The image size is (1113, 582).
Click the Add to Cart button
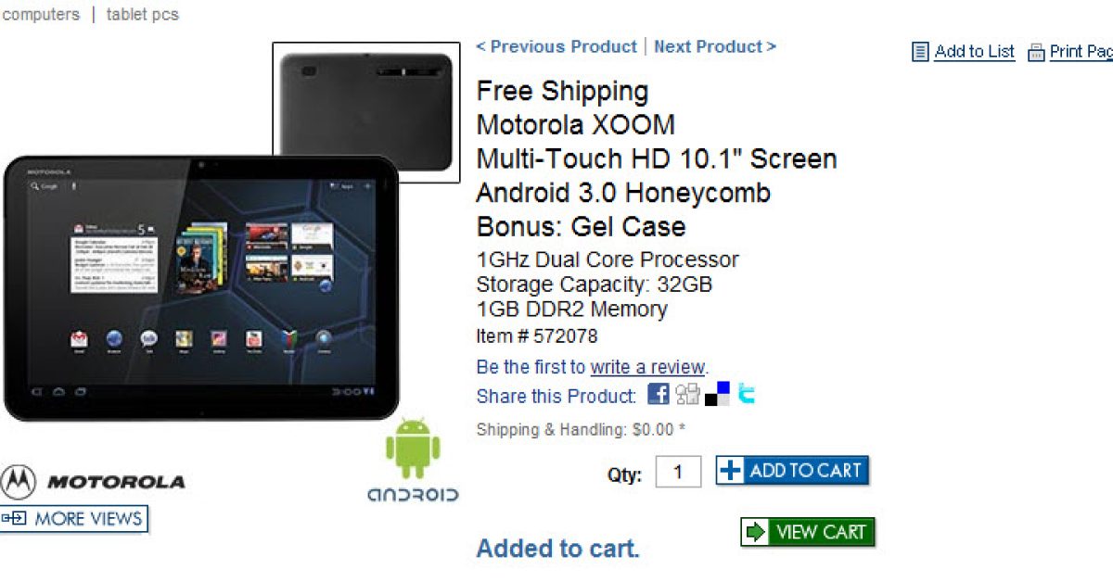[792, 471]
